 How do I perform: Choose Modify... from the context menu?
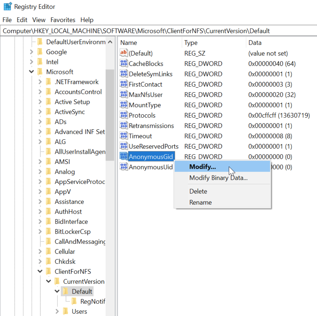click(202, 167)
